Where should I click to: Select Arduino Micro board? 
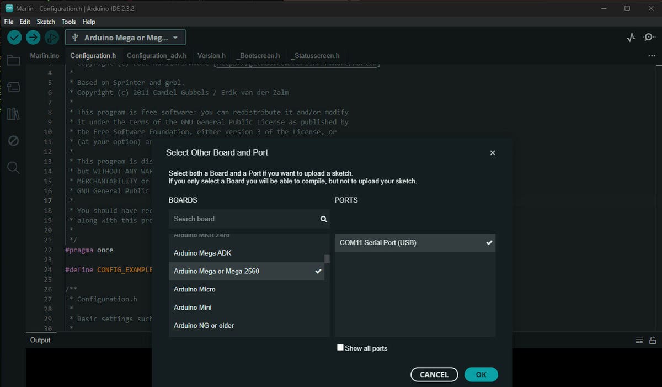pyautogui.click(x=247, y=289)
